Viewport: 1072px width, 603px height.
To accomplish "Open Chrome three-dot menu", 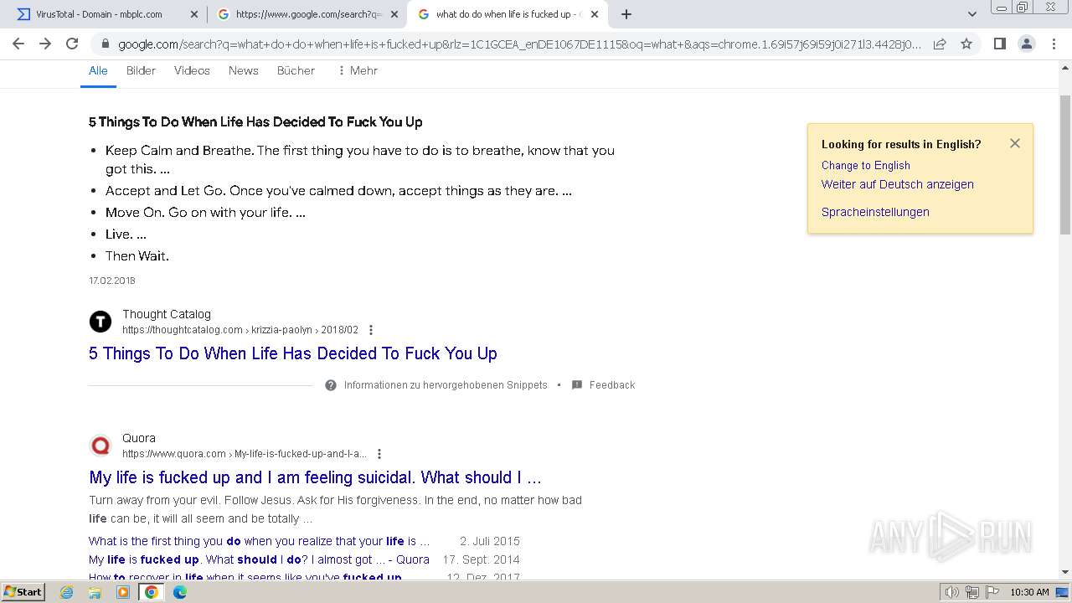I will coord(1053,44).
